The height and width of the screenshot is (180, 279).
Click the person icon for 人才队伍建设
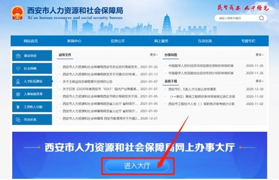(18, 81)
